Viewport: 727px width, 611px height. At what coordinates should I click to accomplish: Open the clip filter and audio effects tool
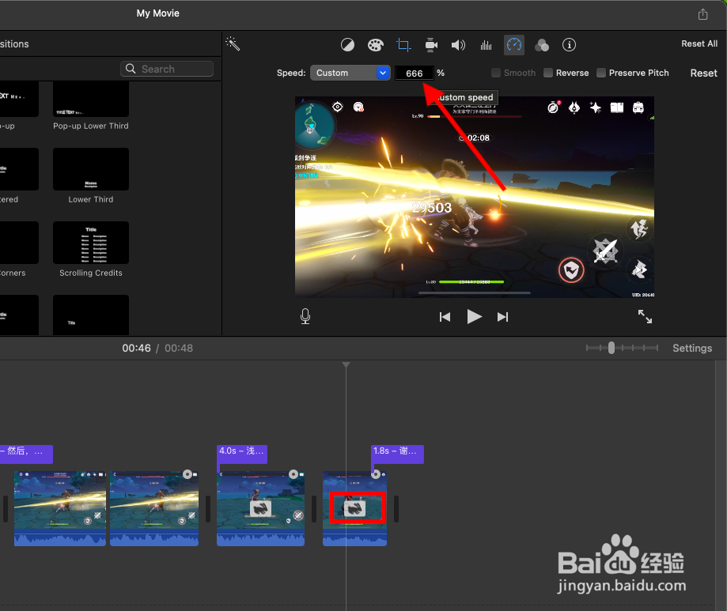tap(542, 45)
